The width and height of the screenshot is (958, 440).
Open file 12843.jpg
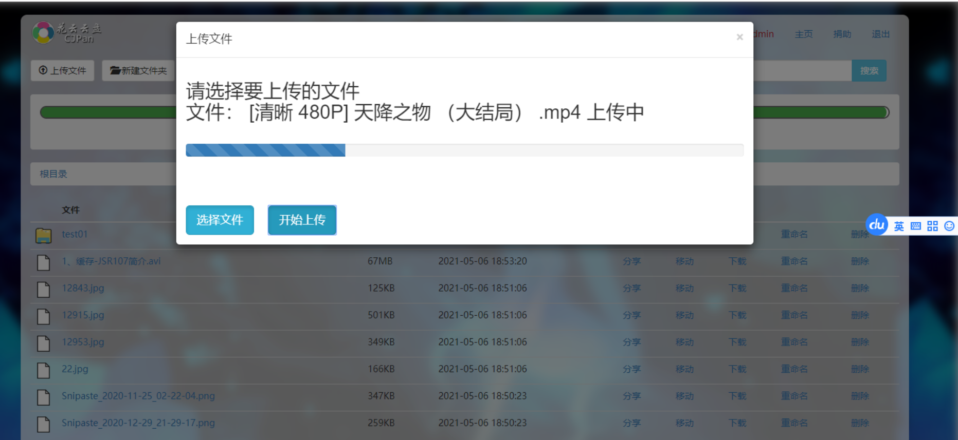point(83,288)
